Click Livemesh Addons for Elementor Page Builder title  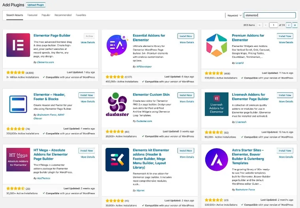(250, 97)
